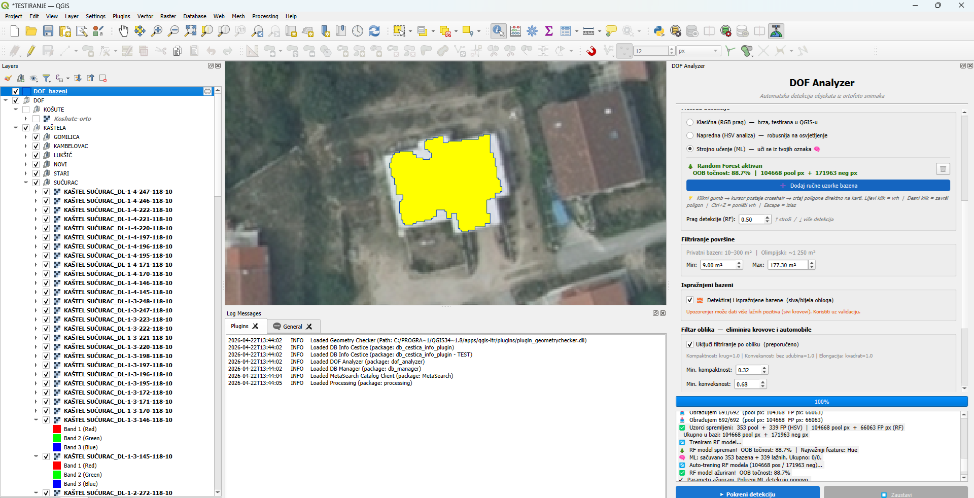
Task: Click Pokreni detekciju button
Action: 747,493
